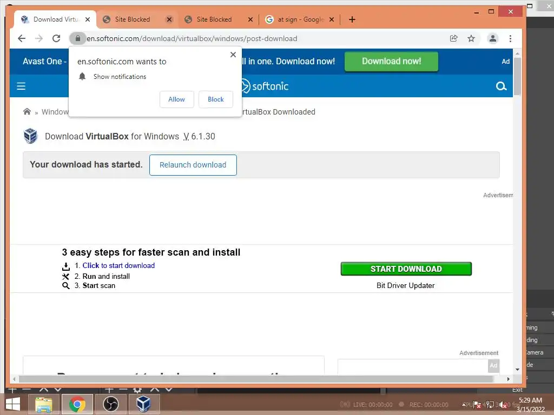This screenshot has height=415, width=554.
Task: Click the forward navigation arrow
Action: point(39,38)
